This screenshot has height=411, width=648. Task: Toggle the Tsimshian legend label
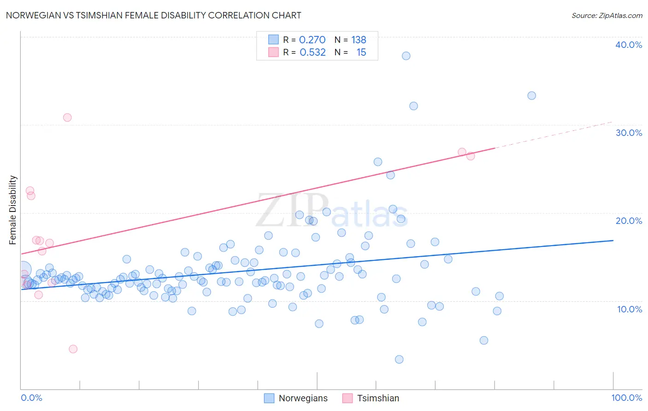pos(378,398)
